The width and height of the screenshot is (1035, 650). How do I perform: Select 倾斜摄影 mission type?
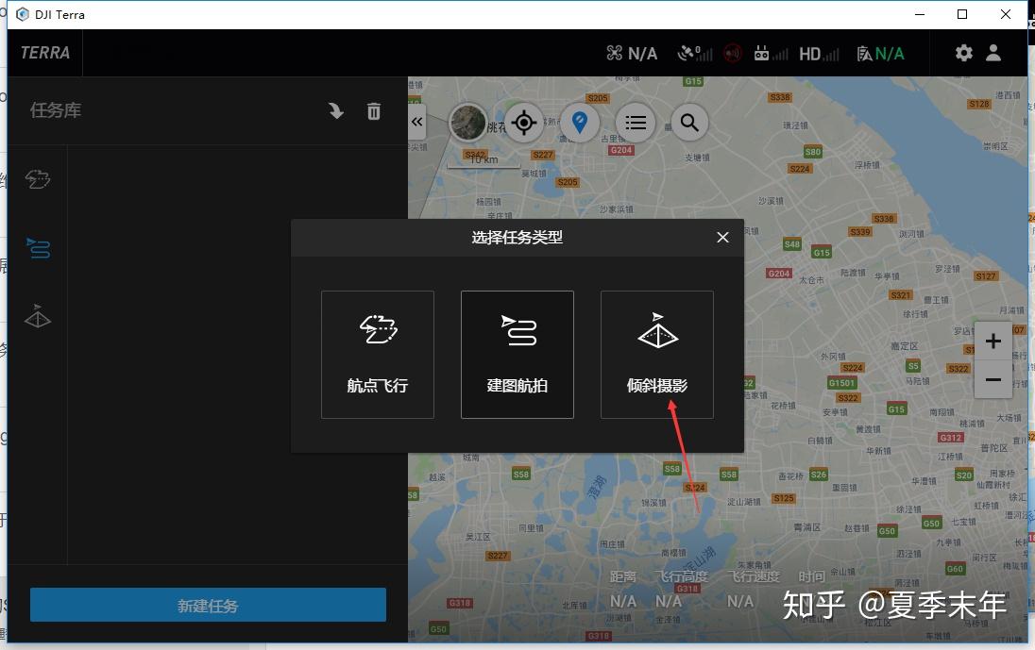pyautogui.click(x=656, y=354)
